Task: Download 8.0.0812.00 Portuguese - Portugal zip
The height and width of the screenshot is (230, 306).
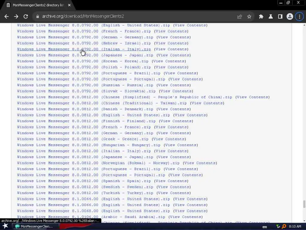Action: click(91, 175)
